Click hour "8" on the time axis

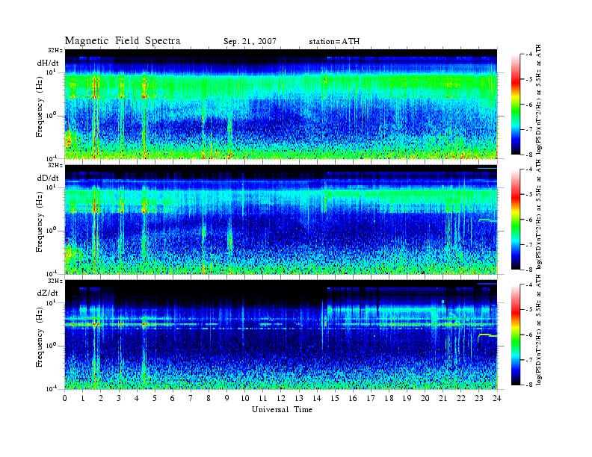point(209,398)
